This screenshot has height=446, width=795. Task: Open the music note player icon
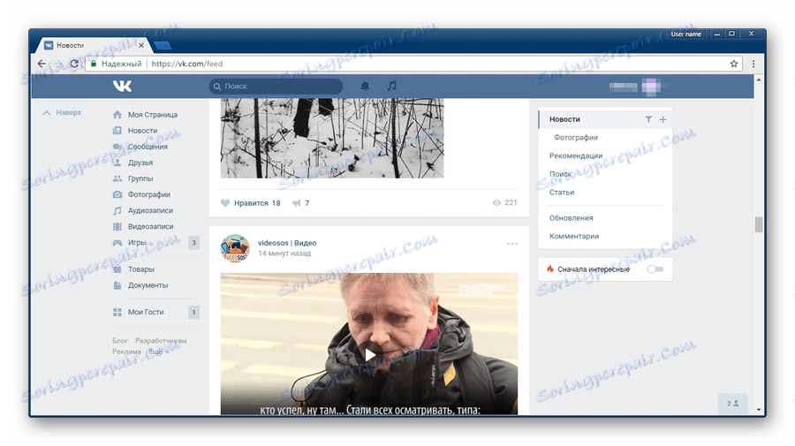(392, 87)
